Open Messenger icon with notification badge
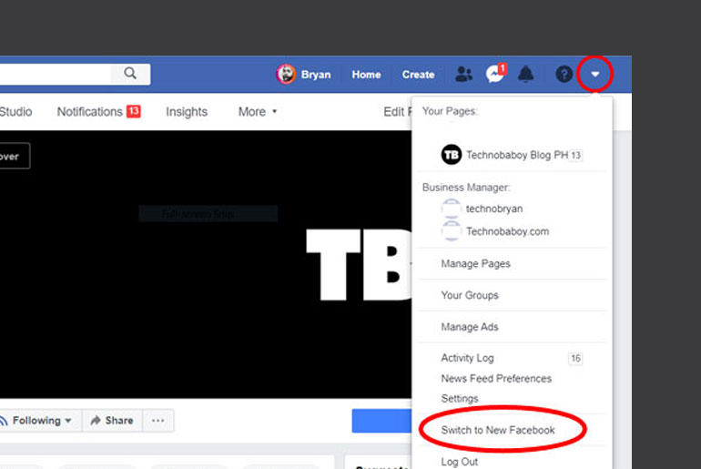This screenshot has height=469, width=701. tap(496, 74)
